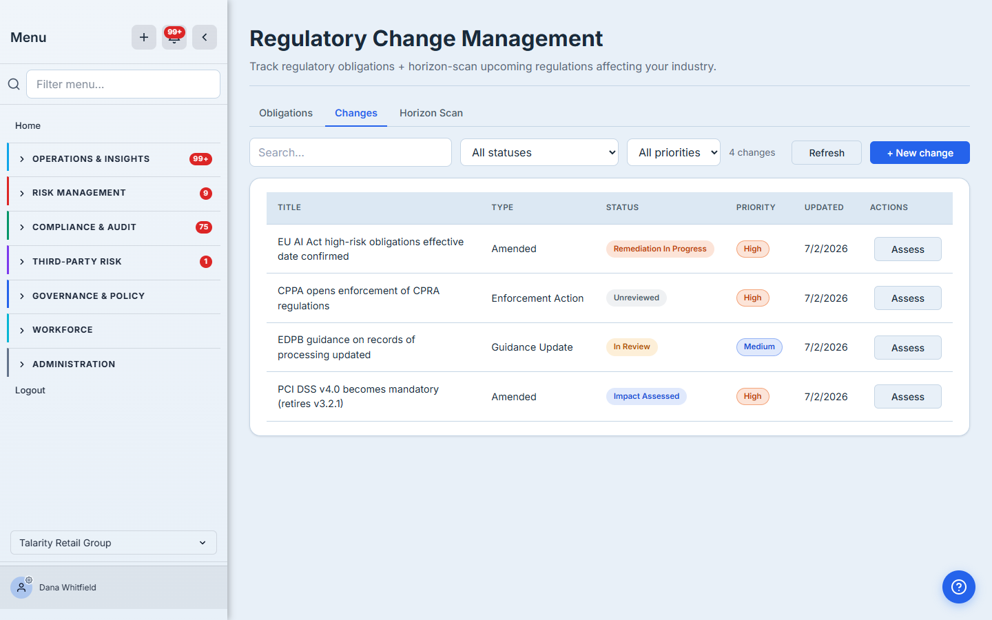This screenshot has height=620, width=992.
Task: Click the Refresh button
Action: (x=827, y=153)
